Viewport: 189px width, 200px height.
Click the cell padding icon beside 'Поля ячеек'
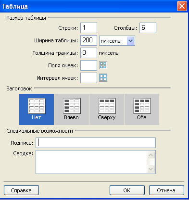[x=103, y=65]
